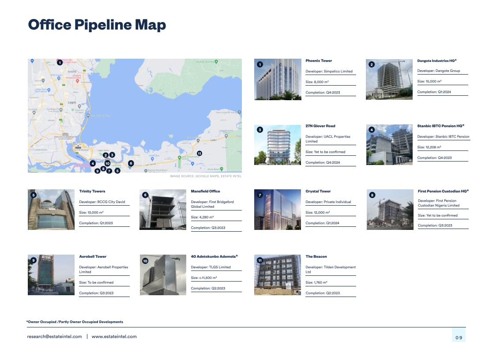Select map marker 11 near Lekki Conservation Centre

[199, 153]
